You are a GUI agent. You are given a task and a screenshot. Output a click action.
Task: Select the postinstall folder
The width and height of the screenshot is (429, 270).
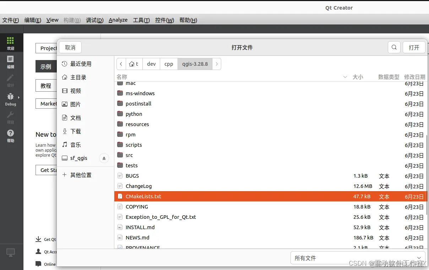(x=271, y=104)
